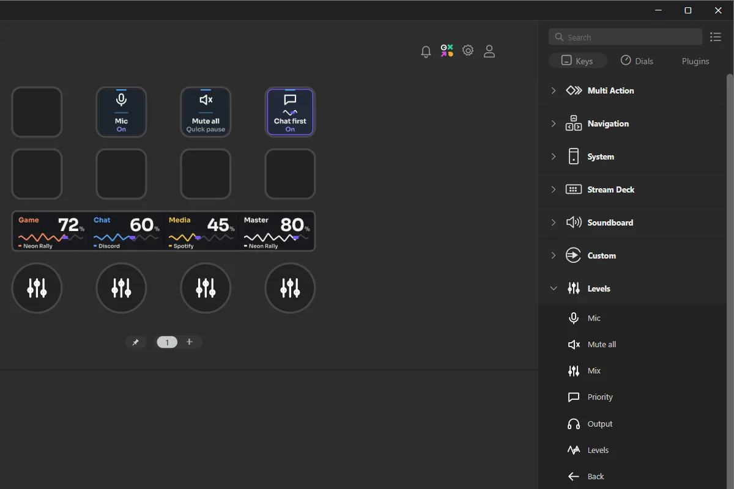The image size is (734, 489).
Task: Click the Custom category icon
Action: coord(574,256)
